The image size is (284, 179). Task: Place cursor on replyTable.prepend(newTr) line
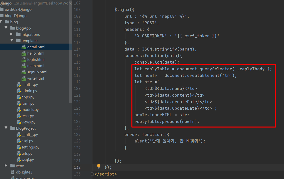[x=167, y=121]
